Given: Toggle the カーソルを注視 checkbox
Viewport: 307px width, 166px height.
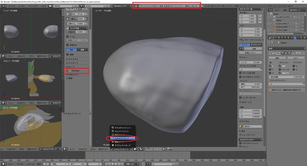Looking at the screenshot, I should pyautogui.click(x=240, y=73).
